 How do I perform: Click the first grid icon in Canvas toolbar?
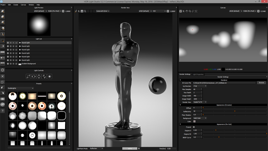pyautogui.click(x=180, y=11)
